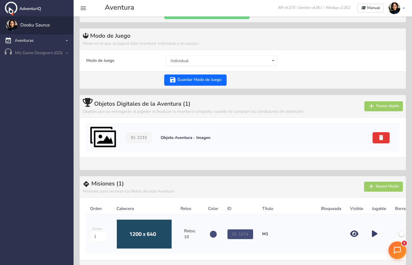Toggle visibility eye for mission M1
This screenshot has width=412, height=265.
click(x=354, y=234)
